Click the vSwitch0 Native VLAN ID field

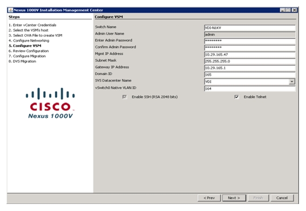click(249, 89)
